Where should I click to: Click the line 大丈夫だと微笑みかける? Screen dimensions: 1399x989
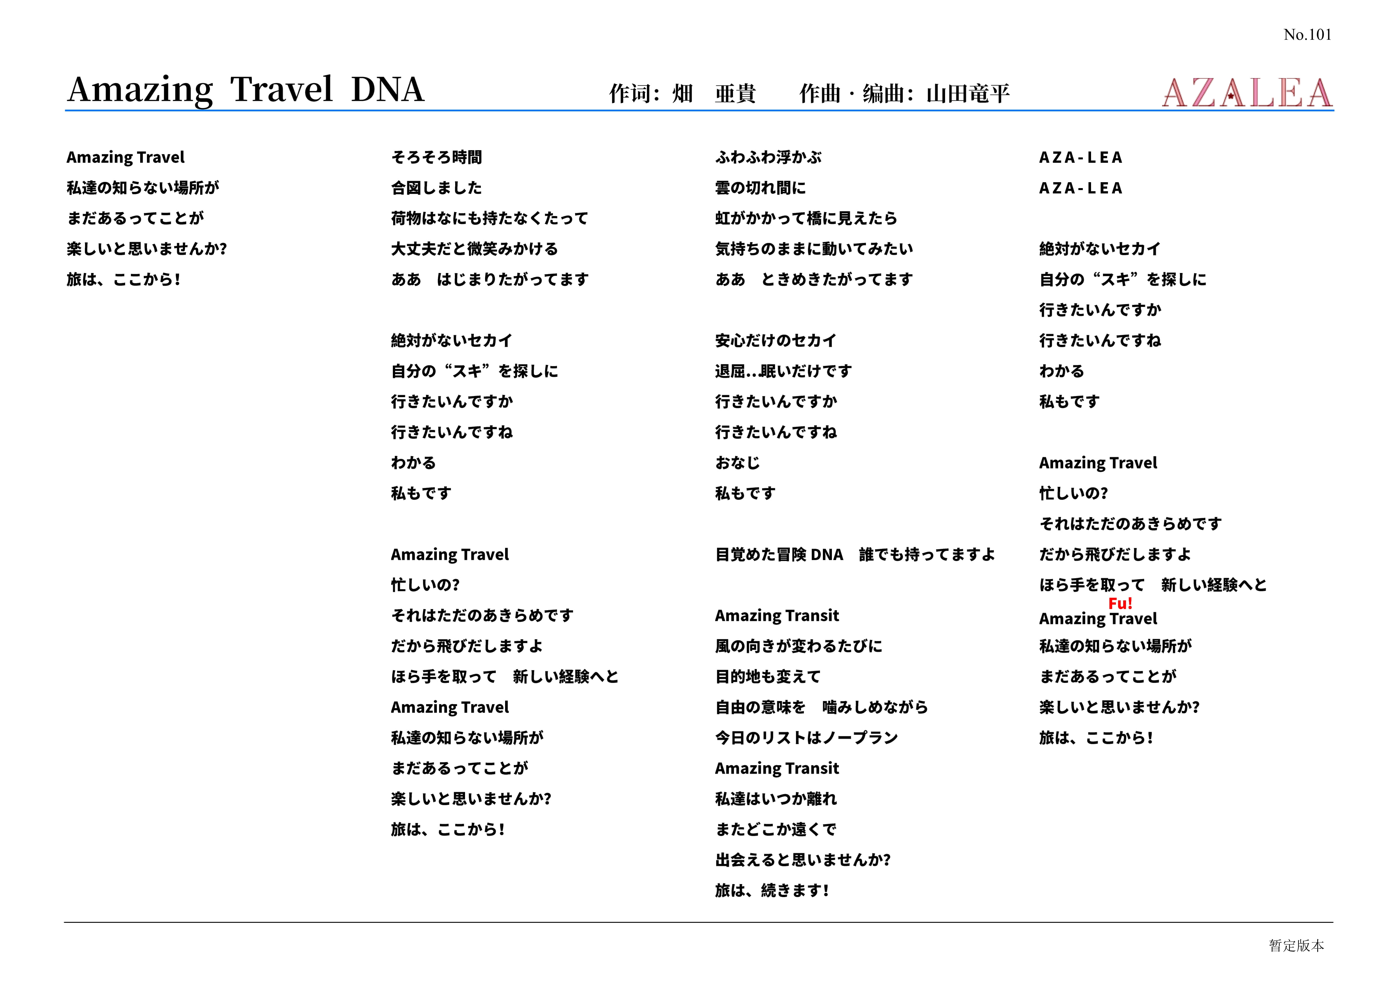coord(474,249)
